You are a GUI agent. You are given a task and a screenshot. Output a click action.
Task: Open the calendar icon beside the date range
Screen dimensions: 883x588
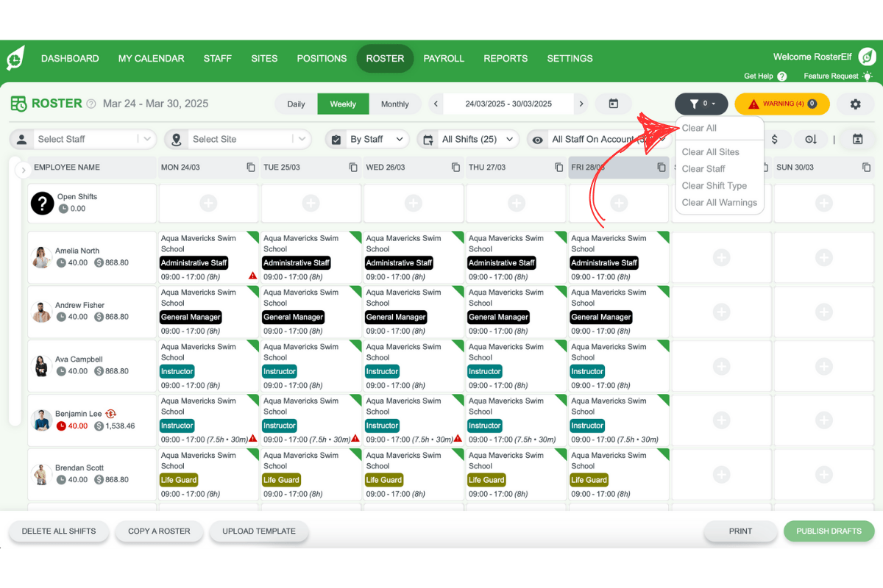pyautogui.click(x=614, y=104)
